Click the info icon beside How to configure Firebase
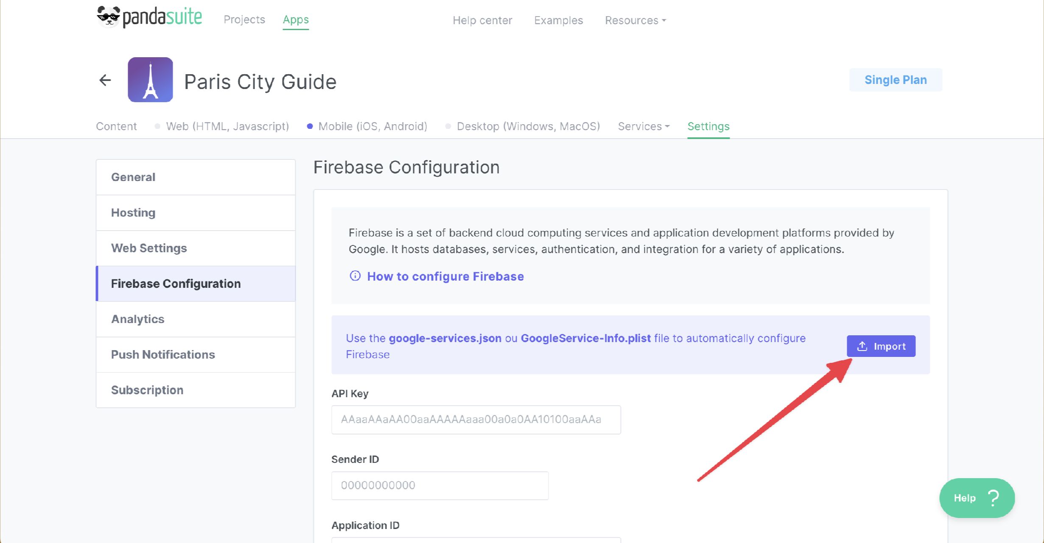The height and width of the screenshot is (543, 1044). [355, 276]
